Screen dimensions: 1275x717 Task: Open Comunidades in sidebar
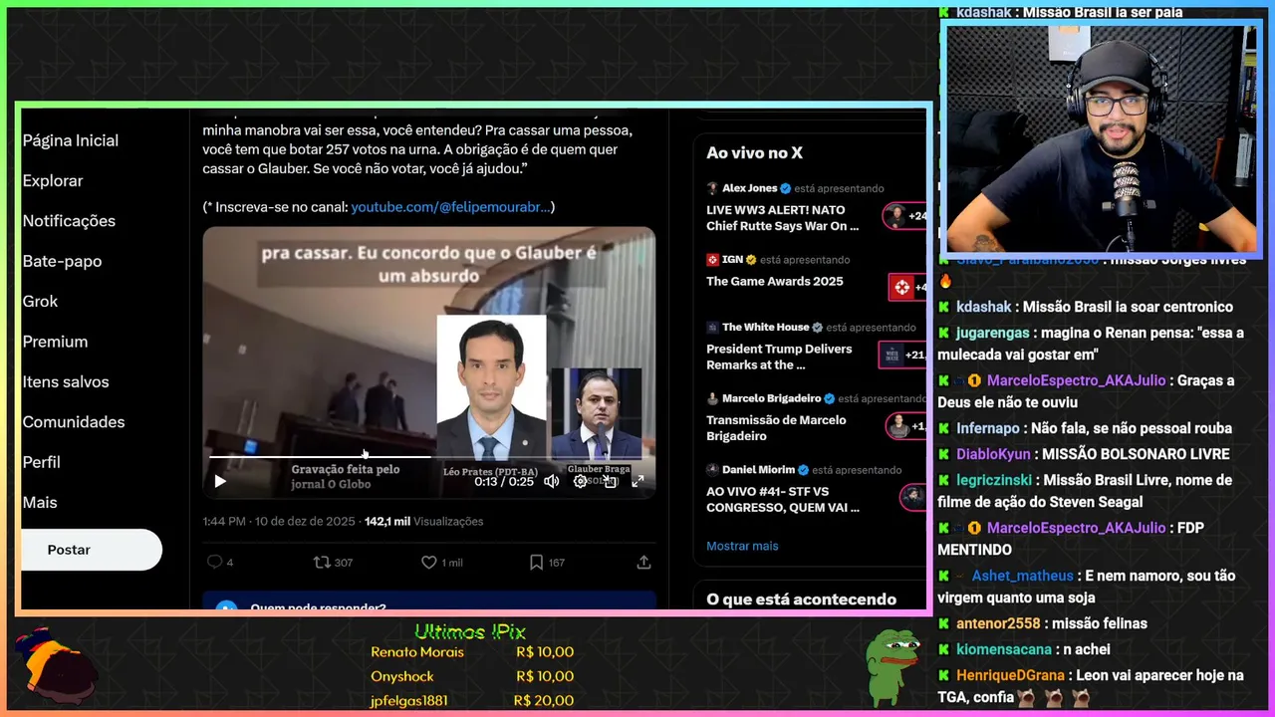click(74, 422)
